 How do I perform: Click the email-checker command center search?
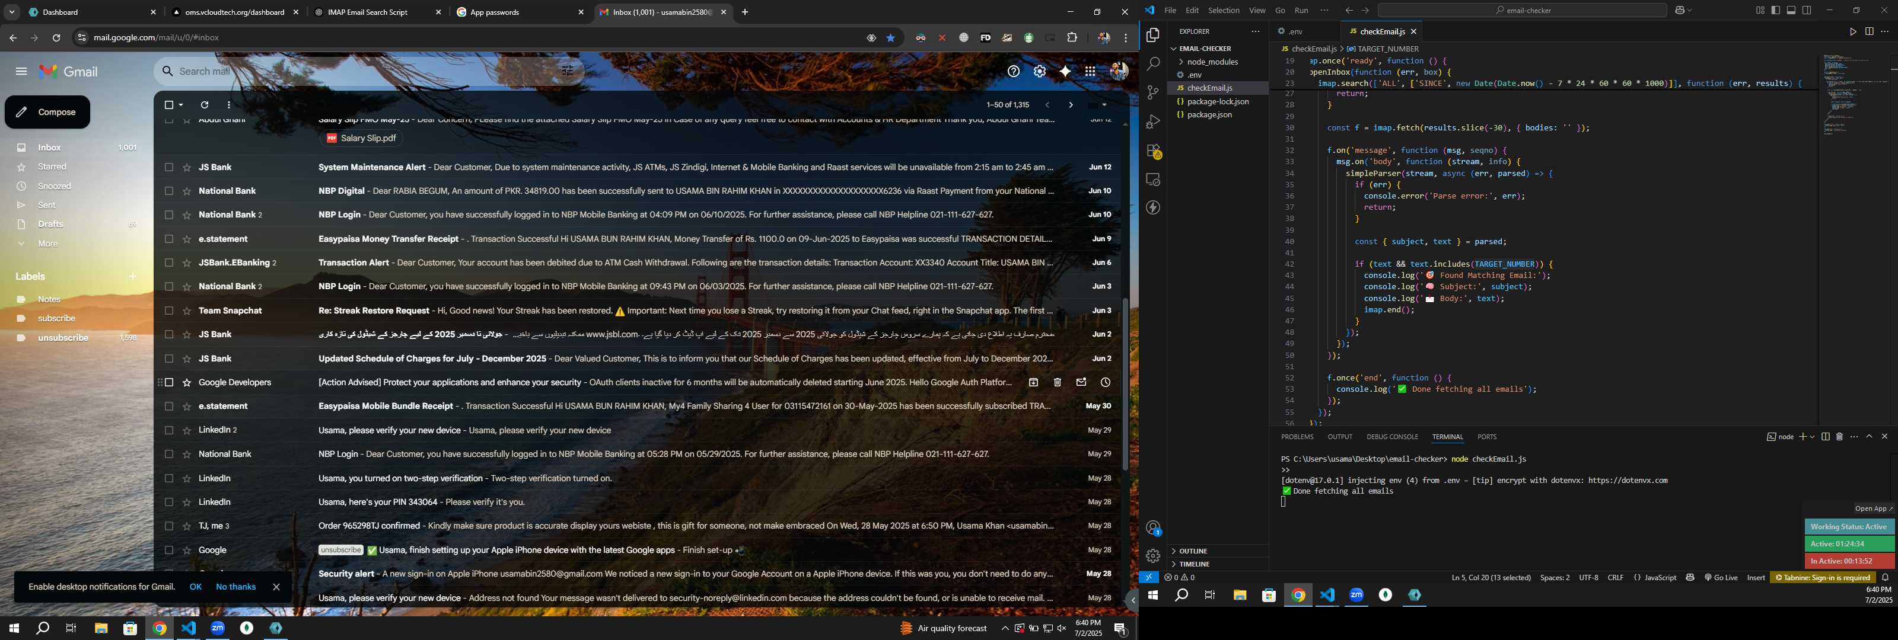click(x=1522, y=10)
